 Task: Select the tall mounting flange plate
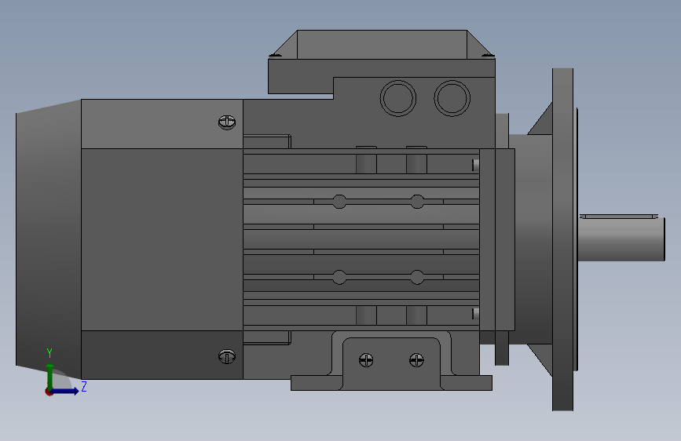point(563,239)
